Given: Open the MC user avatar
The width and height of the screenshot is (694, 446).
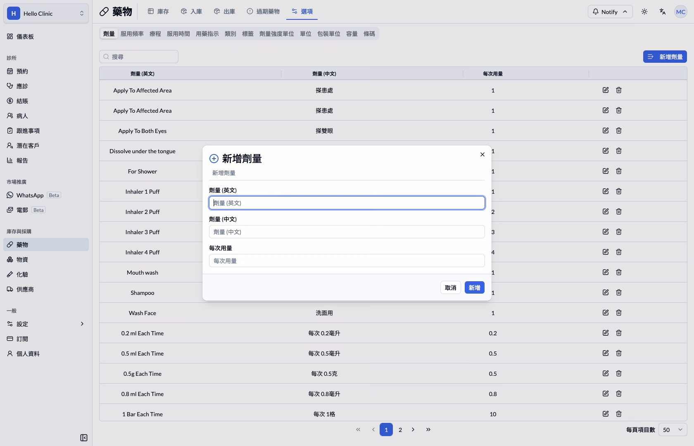Looking at the screenshot, I should [681, 12].
